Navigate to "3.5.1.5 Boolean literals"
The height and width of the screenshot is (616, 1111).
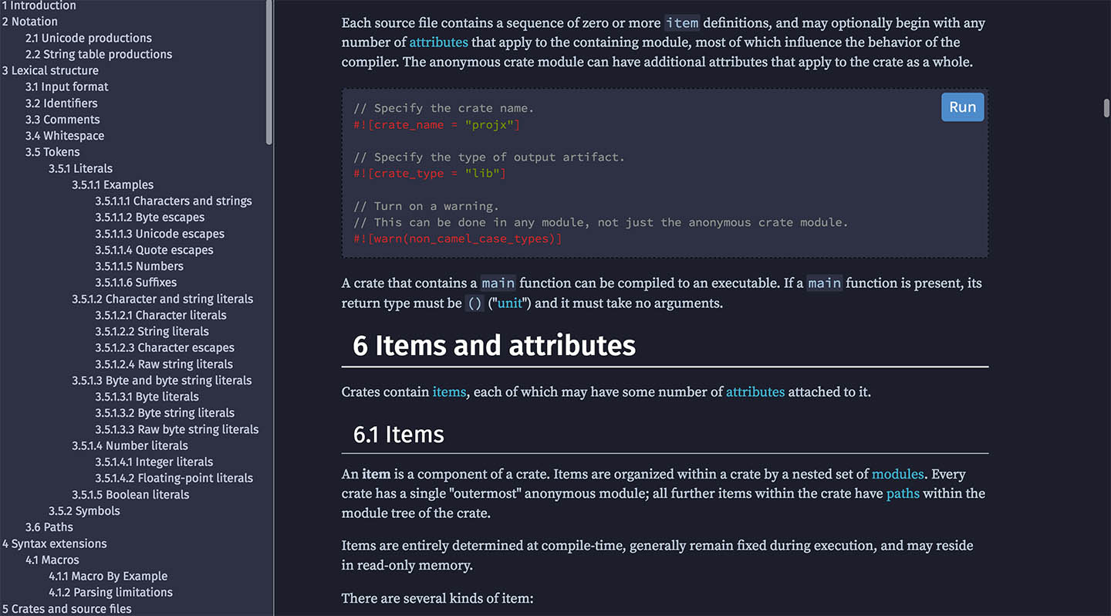[130, 494]
